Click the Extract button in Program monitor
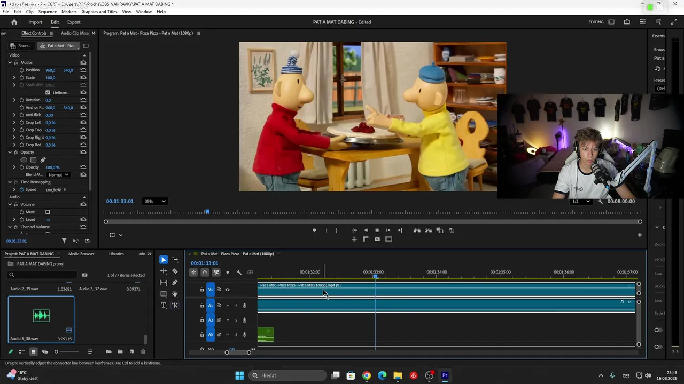The height and width of the screenshot is (384, 684). [429, 230]
